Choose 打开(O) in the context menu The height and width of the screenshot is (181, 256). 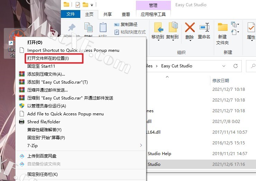coord(81,42)
